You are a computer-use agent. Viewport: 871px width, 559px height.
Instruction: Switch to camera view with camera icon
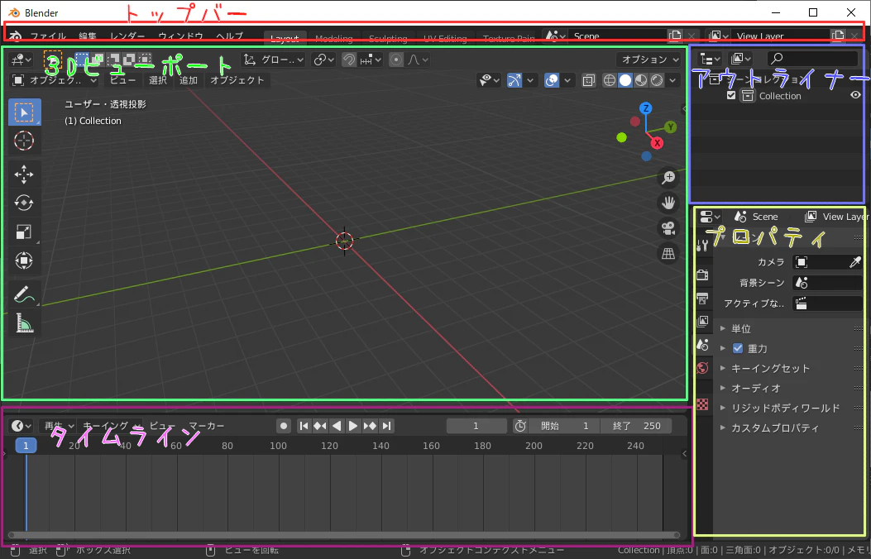pyautogui.click(x=668, y=228)
